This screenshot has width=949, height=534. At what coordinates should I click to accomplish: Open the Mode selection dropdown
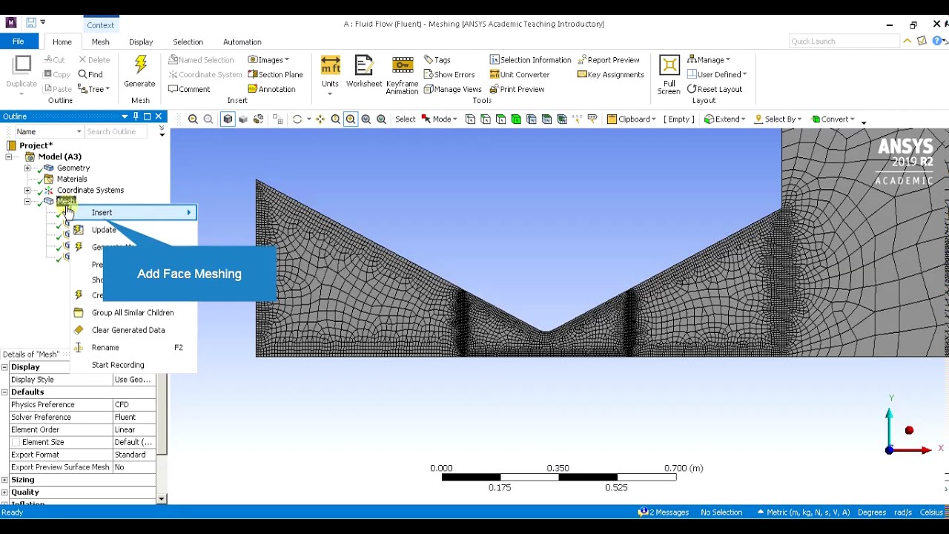pos(439,119)
